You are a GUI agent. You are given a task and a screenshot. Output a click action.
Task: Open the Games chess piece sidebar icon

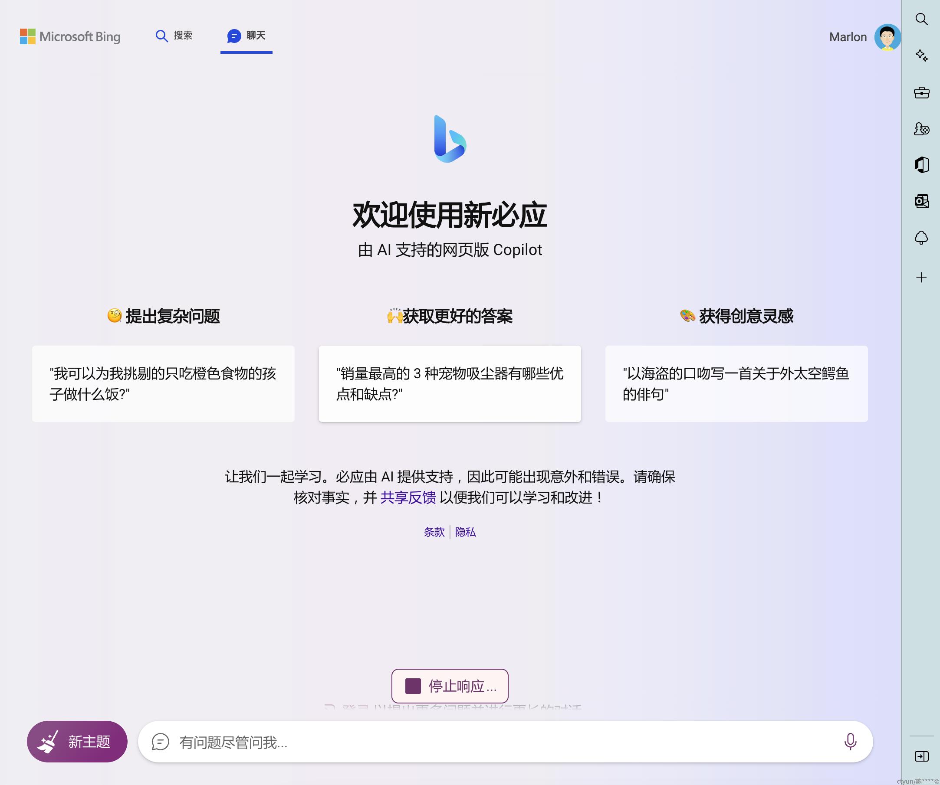pos(921,129)
